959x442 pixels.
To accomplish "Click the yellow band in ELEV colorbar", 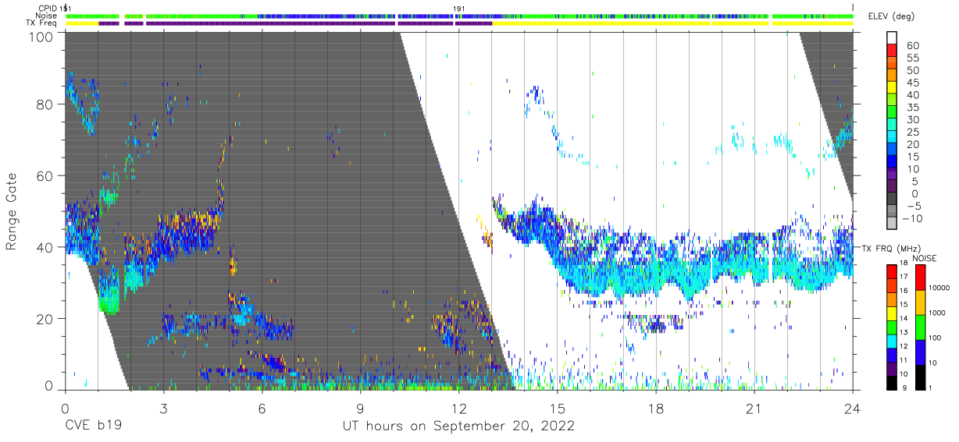I will pyautogui.click(x=893, y=89).
